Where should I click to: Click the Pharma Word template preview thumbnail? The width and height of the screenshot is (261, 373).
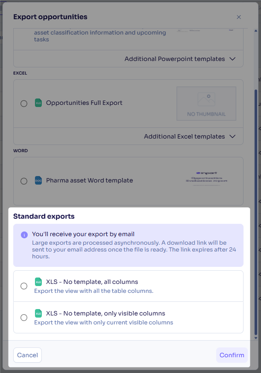(206, 178)
